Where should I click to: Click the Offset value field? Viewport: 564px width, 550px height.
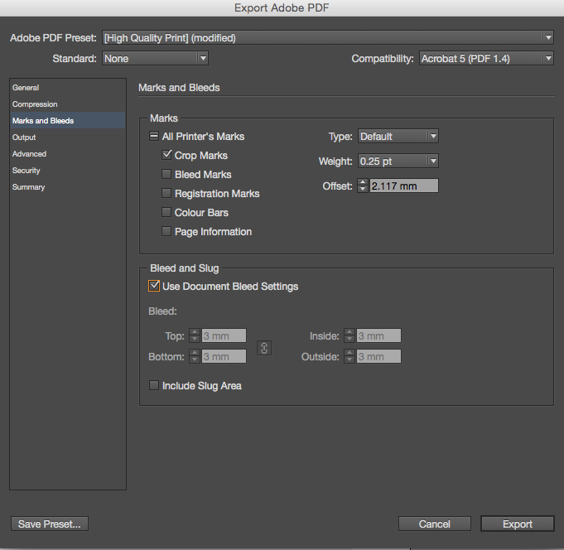[404, 186]
